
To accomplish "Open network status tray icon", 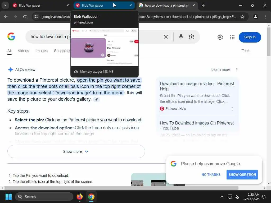I will click(230, 197).
